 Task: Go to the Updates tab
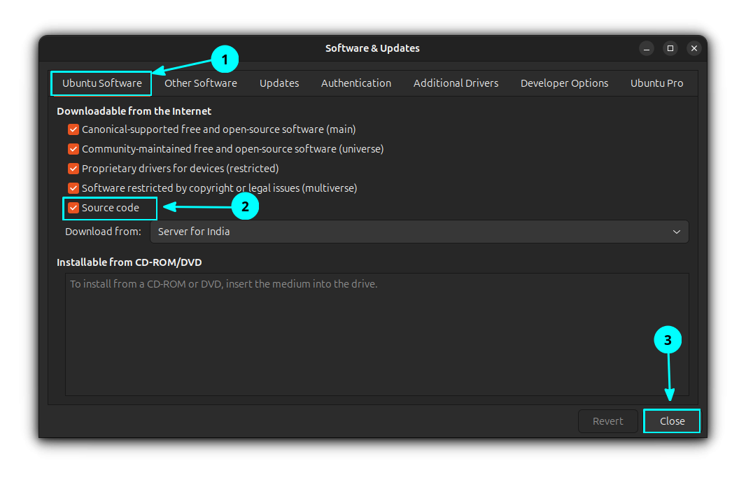point(279,83)
